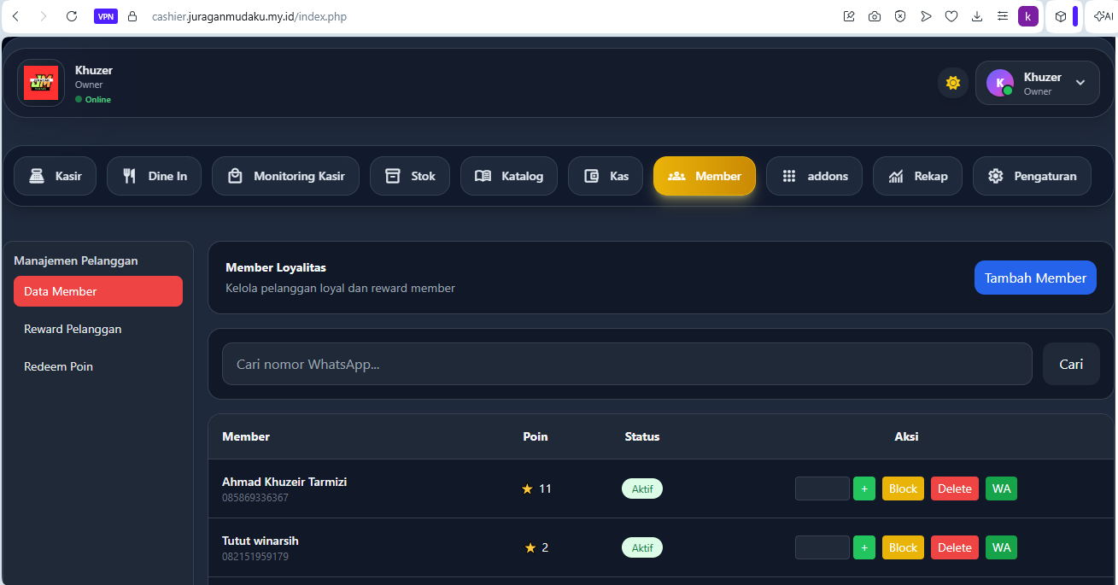This screenshot has height=585, width=1118.
Task: View site security via the padlock icon
Action: pyautogui.click(x=132, y=16)
